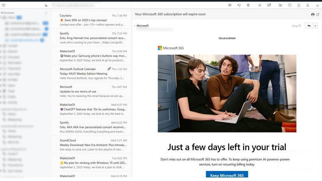
Task: Click the 'Just a few days left' heading
Action: pyautogui.click(x=227, y=147)
